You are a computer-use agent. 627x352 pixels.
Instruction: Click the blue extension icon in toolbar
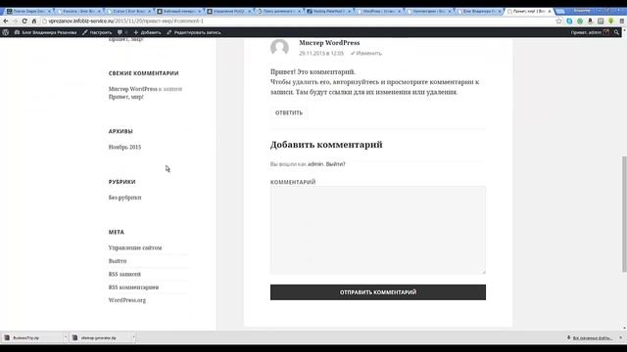[569, 22]
